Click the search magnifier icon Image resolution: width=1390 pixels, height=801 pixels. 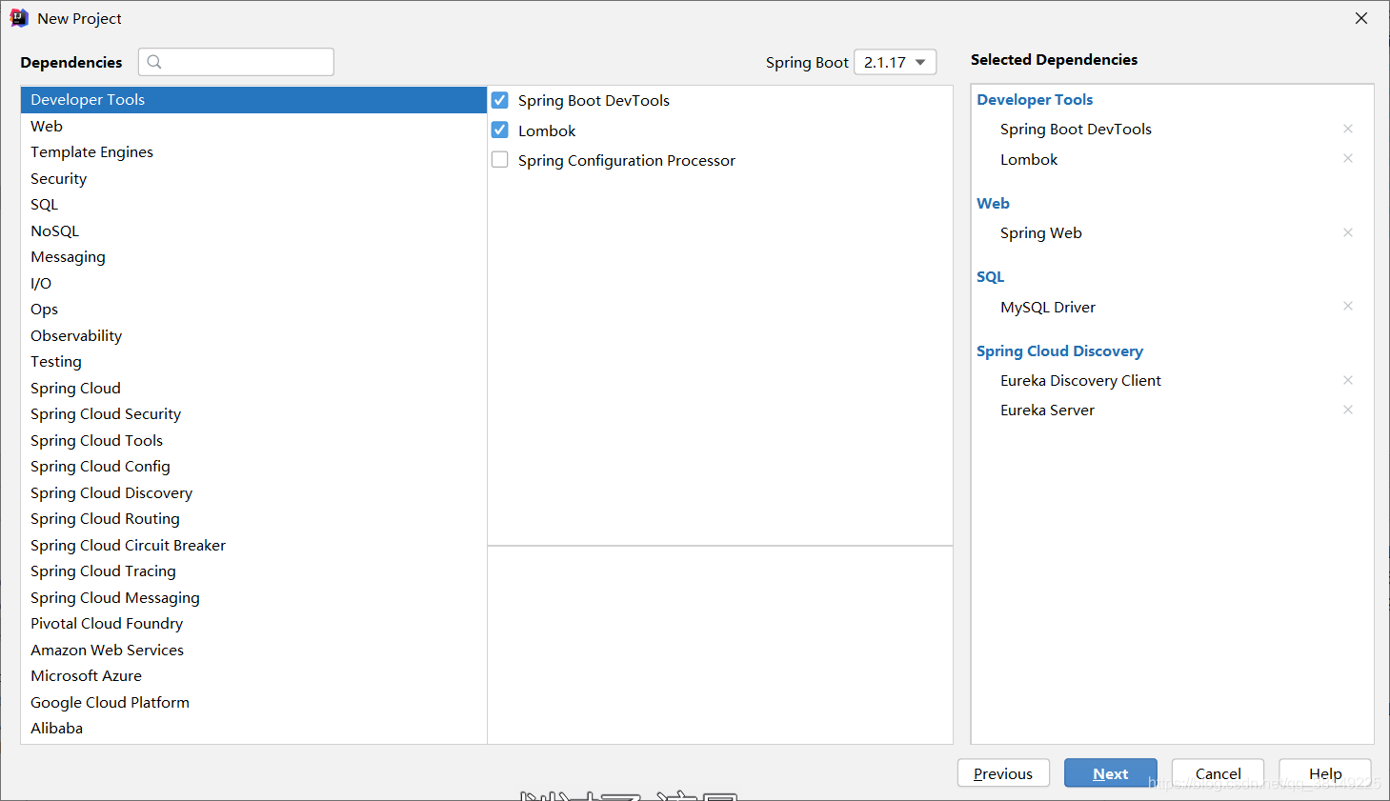pos(154,62)
